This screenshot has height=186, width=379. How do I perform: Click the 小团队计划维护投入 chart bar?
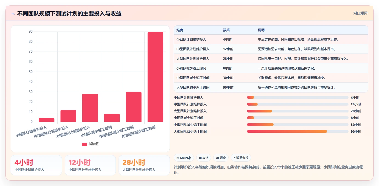point(47,120)
